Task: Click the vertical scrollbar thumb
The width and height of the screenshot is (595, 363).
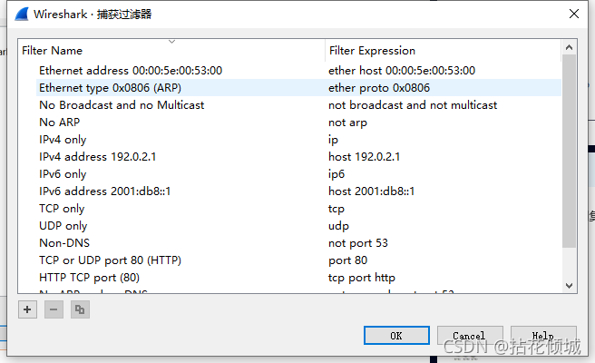Action: 569,152
